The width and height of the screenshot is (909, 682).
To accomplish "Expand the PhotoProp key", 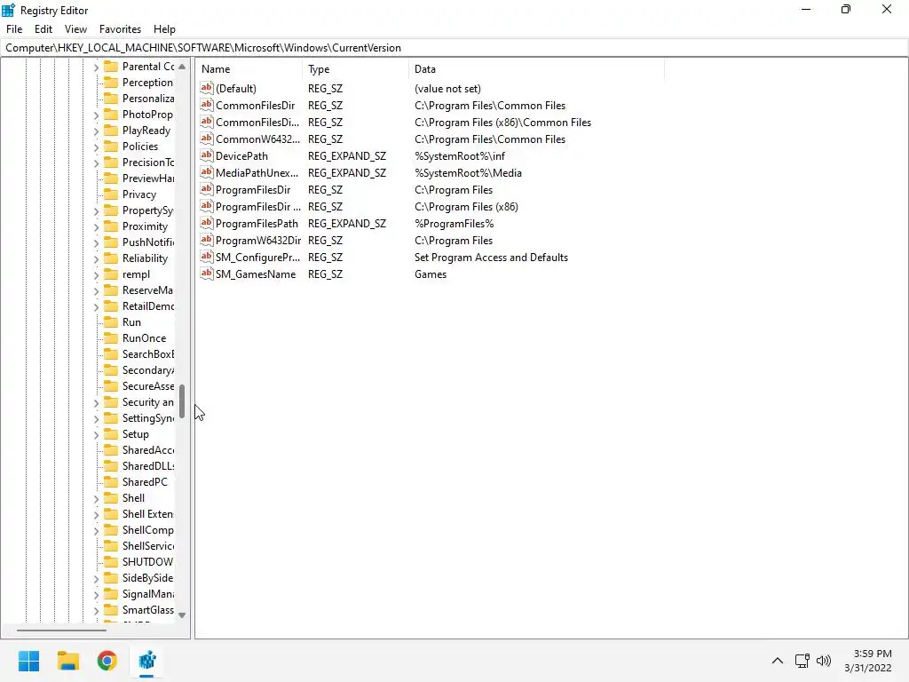I will [x=96, y=115].
